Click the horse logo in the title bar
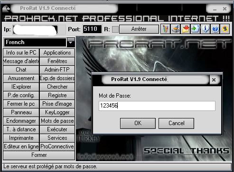The image size is (234, 172). [6, 9]
